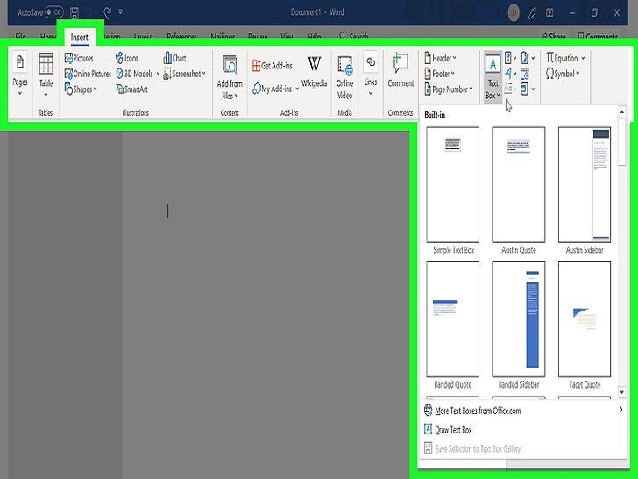Open the 3D Models dropdown arrow

coord(159,74)
